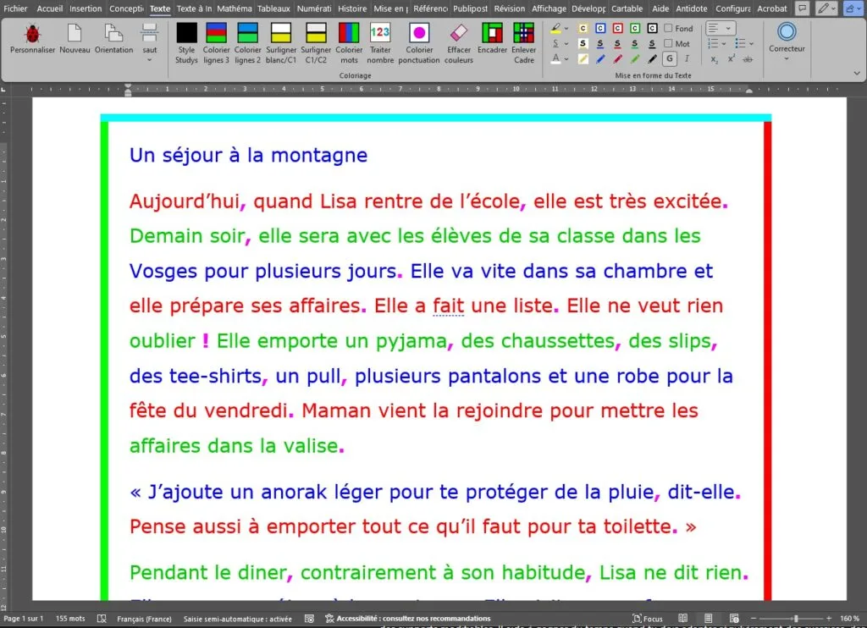Screen dimensions: 867x628
Task: Click the 155 mots word count
Action: [70, 619]
